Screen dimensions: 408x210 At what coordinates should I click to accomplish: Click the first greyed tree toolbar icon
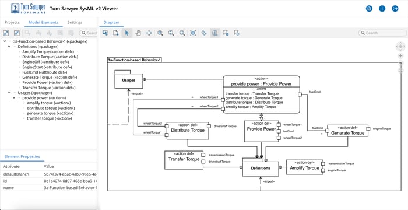pos(27,33)
